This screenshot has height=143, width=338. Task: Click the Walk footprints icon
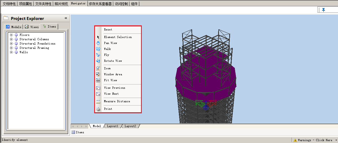(x=98, y=49)
